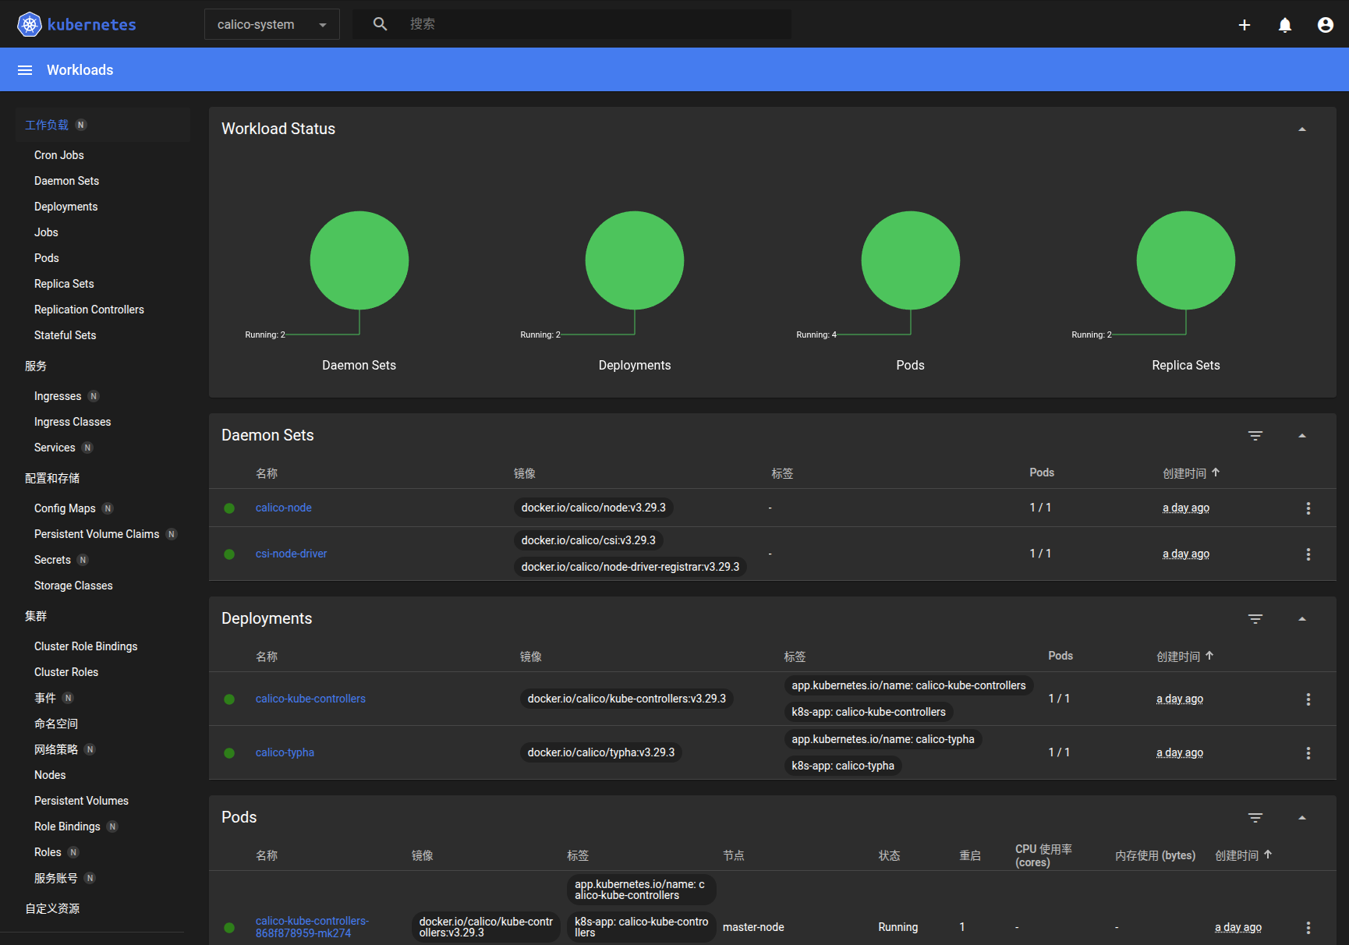
Task: Open the calico-node daemon set link
Action: click(x=284, y=508)
